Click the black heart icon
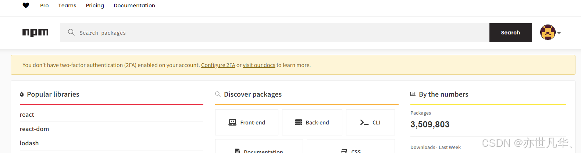The width and height of the screenshot is (581, 153). click(x=26, y=5)
